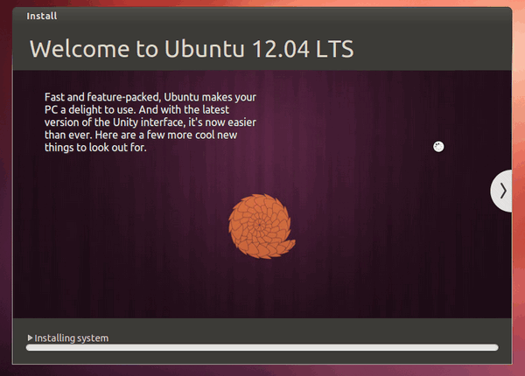Advance to the next slideshow slide
525x376 pixels.
[x=502, y=191]
